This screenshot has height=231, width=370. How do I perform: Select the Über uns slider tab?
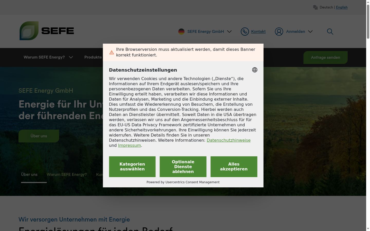29,175
